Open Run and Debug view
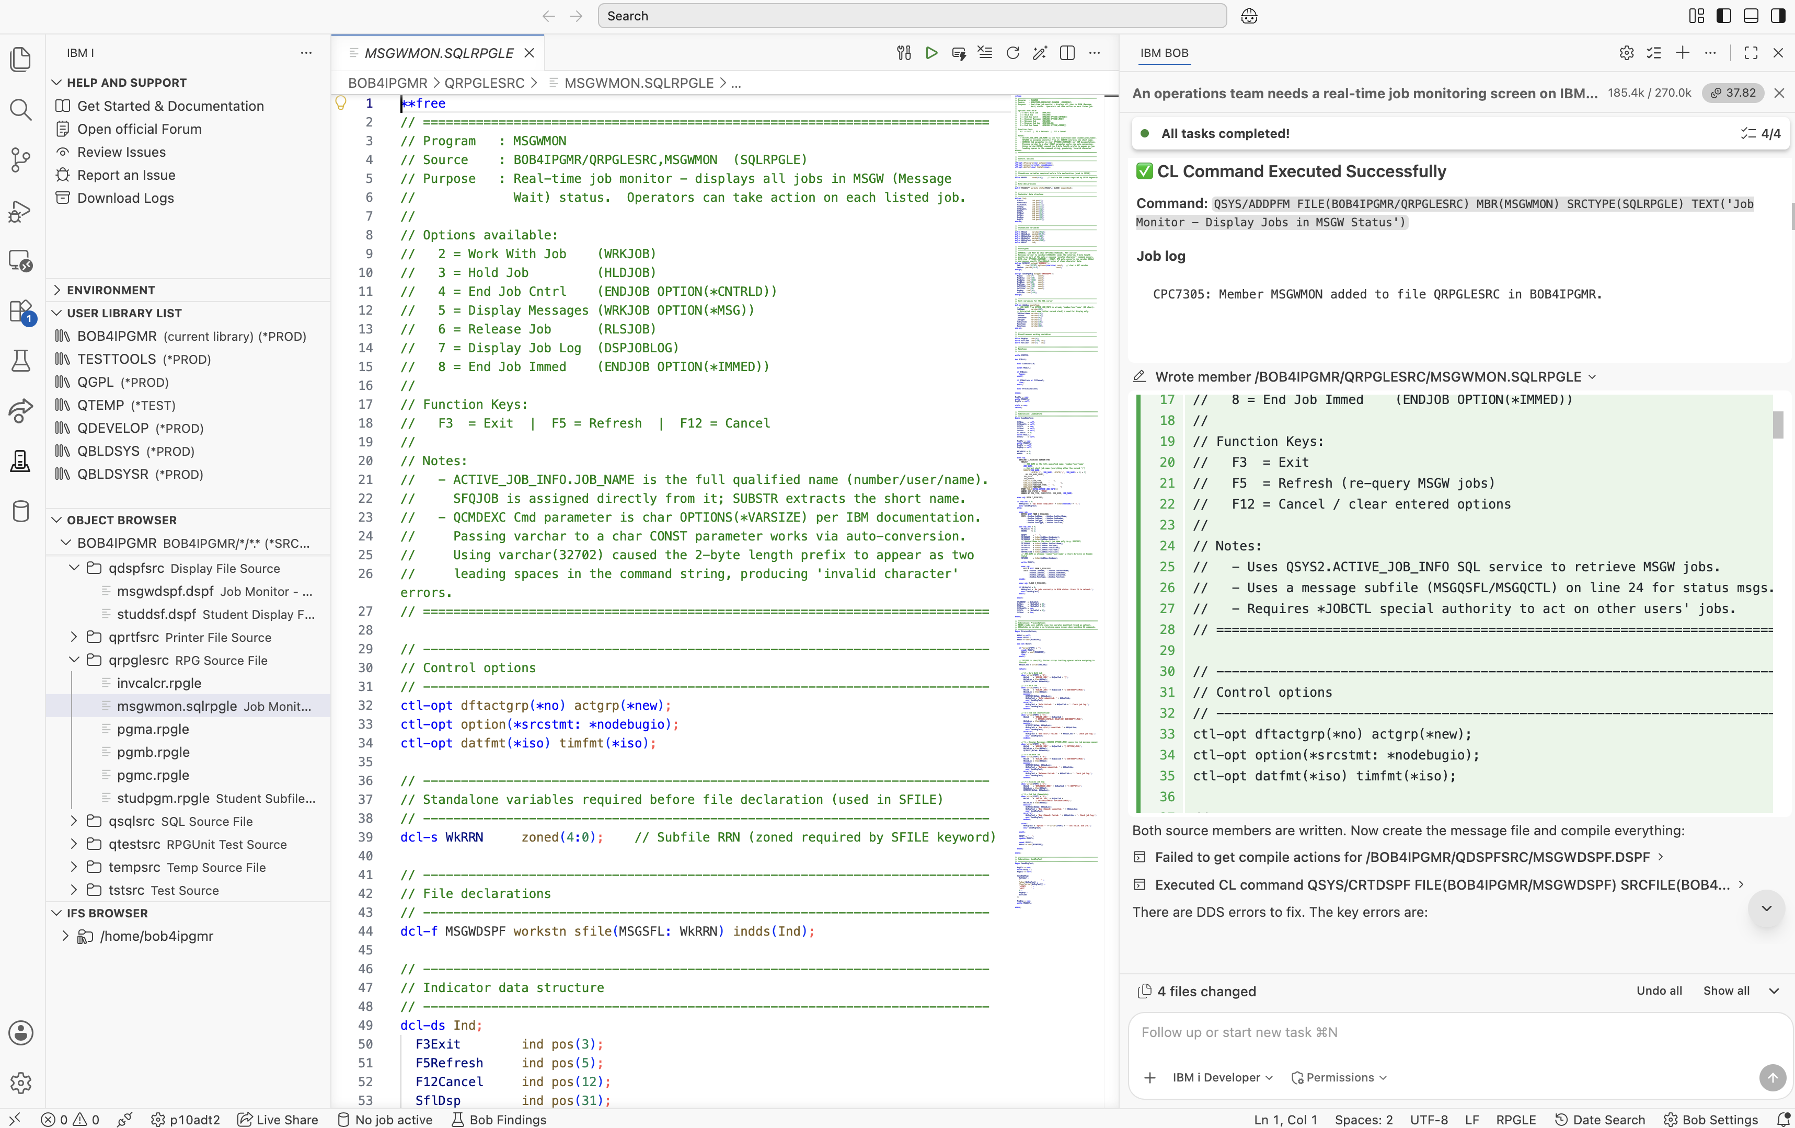 [21, 211]
